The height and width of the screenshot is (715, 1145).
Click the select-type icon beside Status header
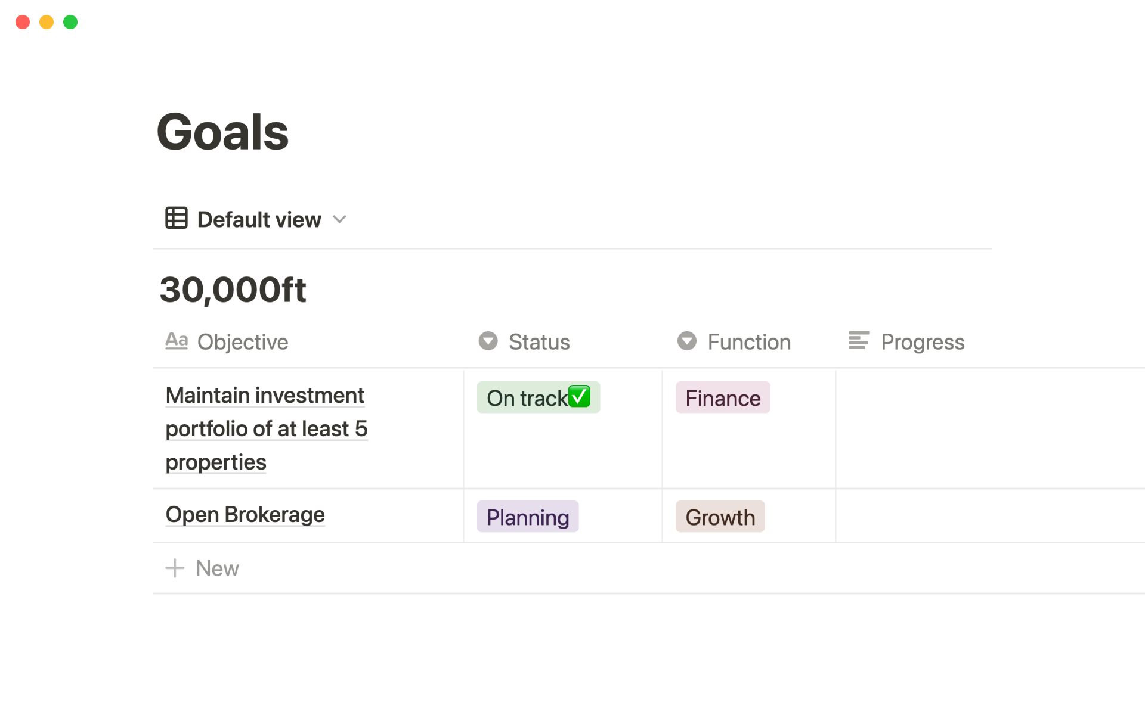point(488,341)
